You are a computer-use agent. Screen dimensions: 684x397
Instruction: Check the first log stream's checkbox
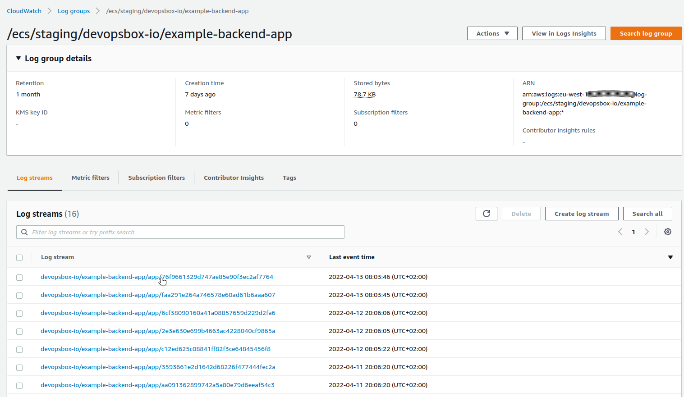[19, 277]
